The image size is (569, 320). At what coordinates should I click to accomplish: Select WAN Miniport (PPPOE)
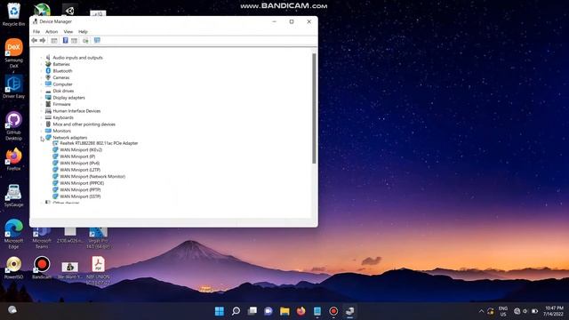pyautogui.click(x=82, y=183)
